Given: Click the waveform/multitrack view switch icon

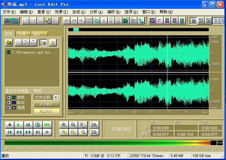Looking at the screenshot, I should (11, 21).
